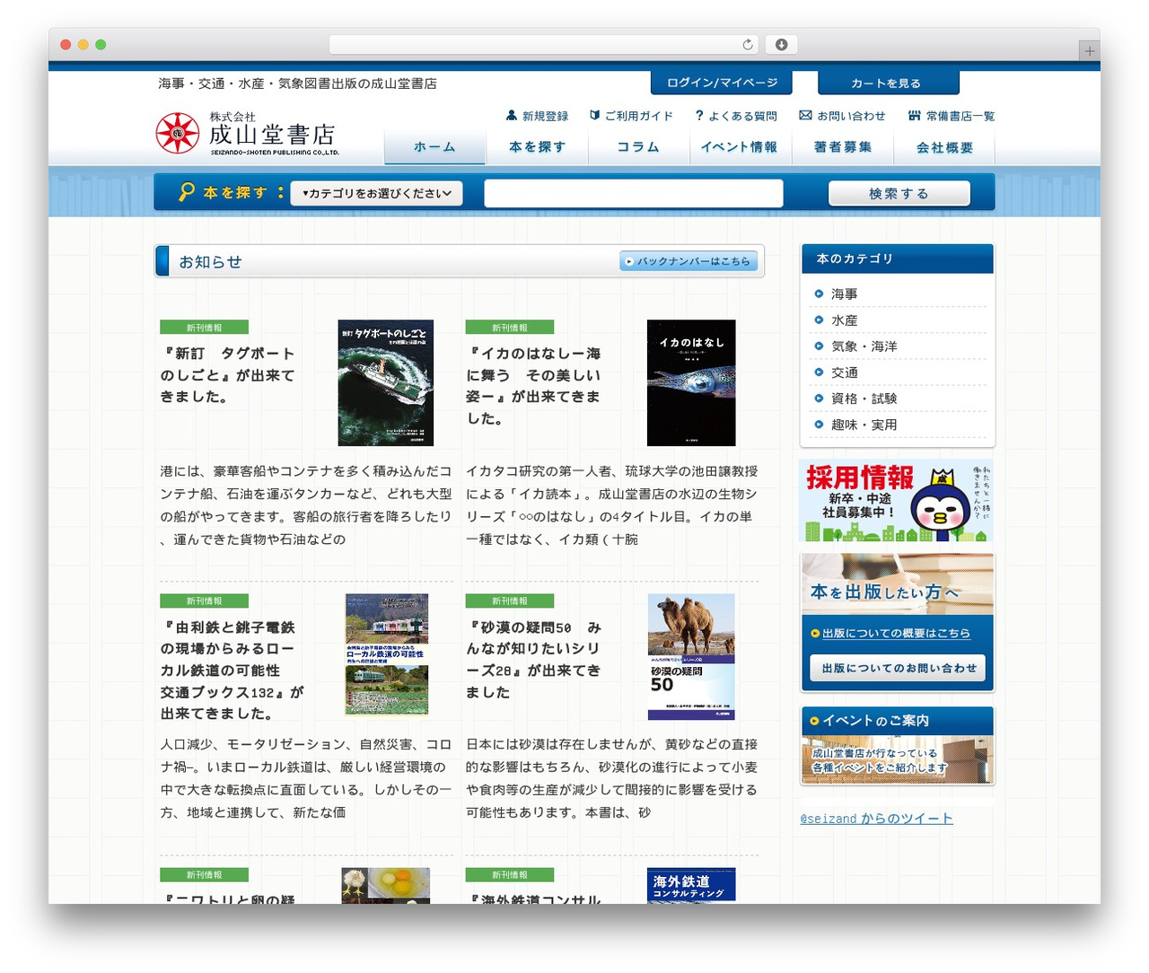Select 交通 category in sidebar

tap(844, 373)
